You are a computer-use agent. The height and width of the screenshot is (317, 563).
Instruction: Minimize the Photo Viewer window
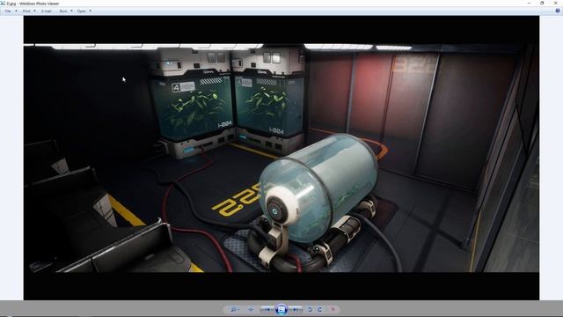(529, 4)
